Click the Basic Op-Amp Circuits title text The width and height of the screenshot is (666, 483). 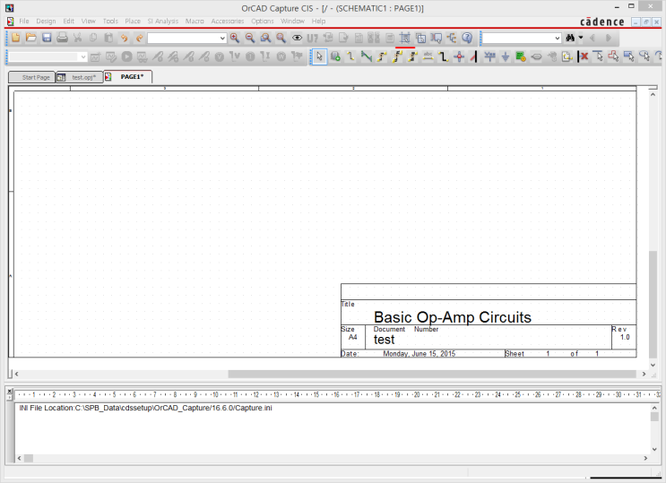tap(453, 317)
